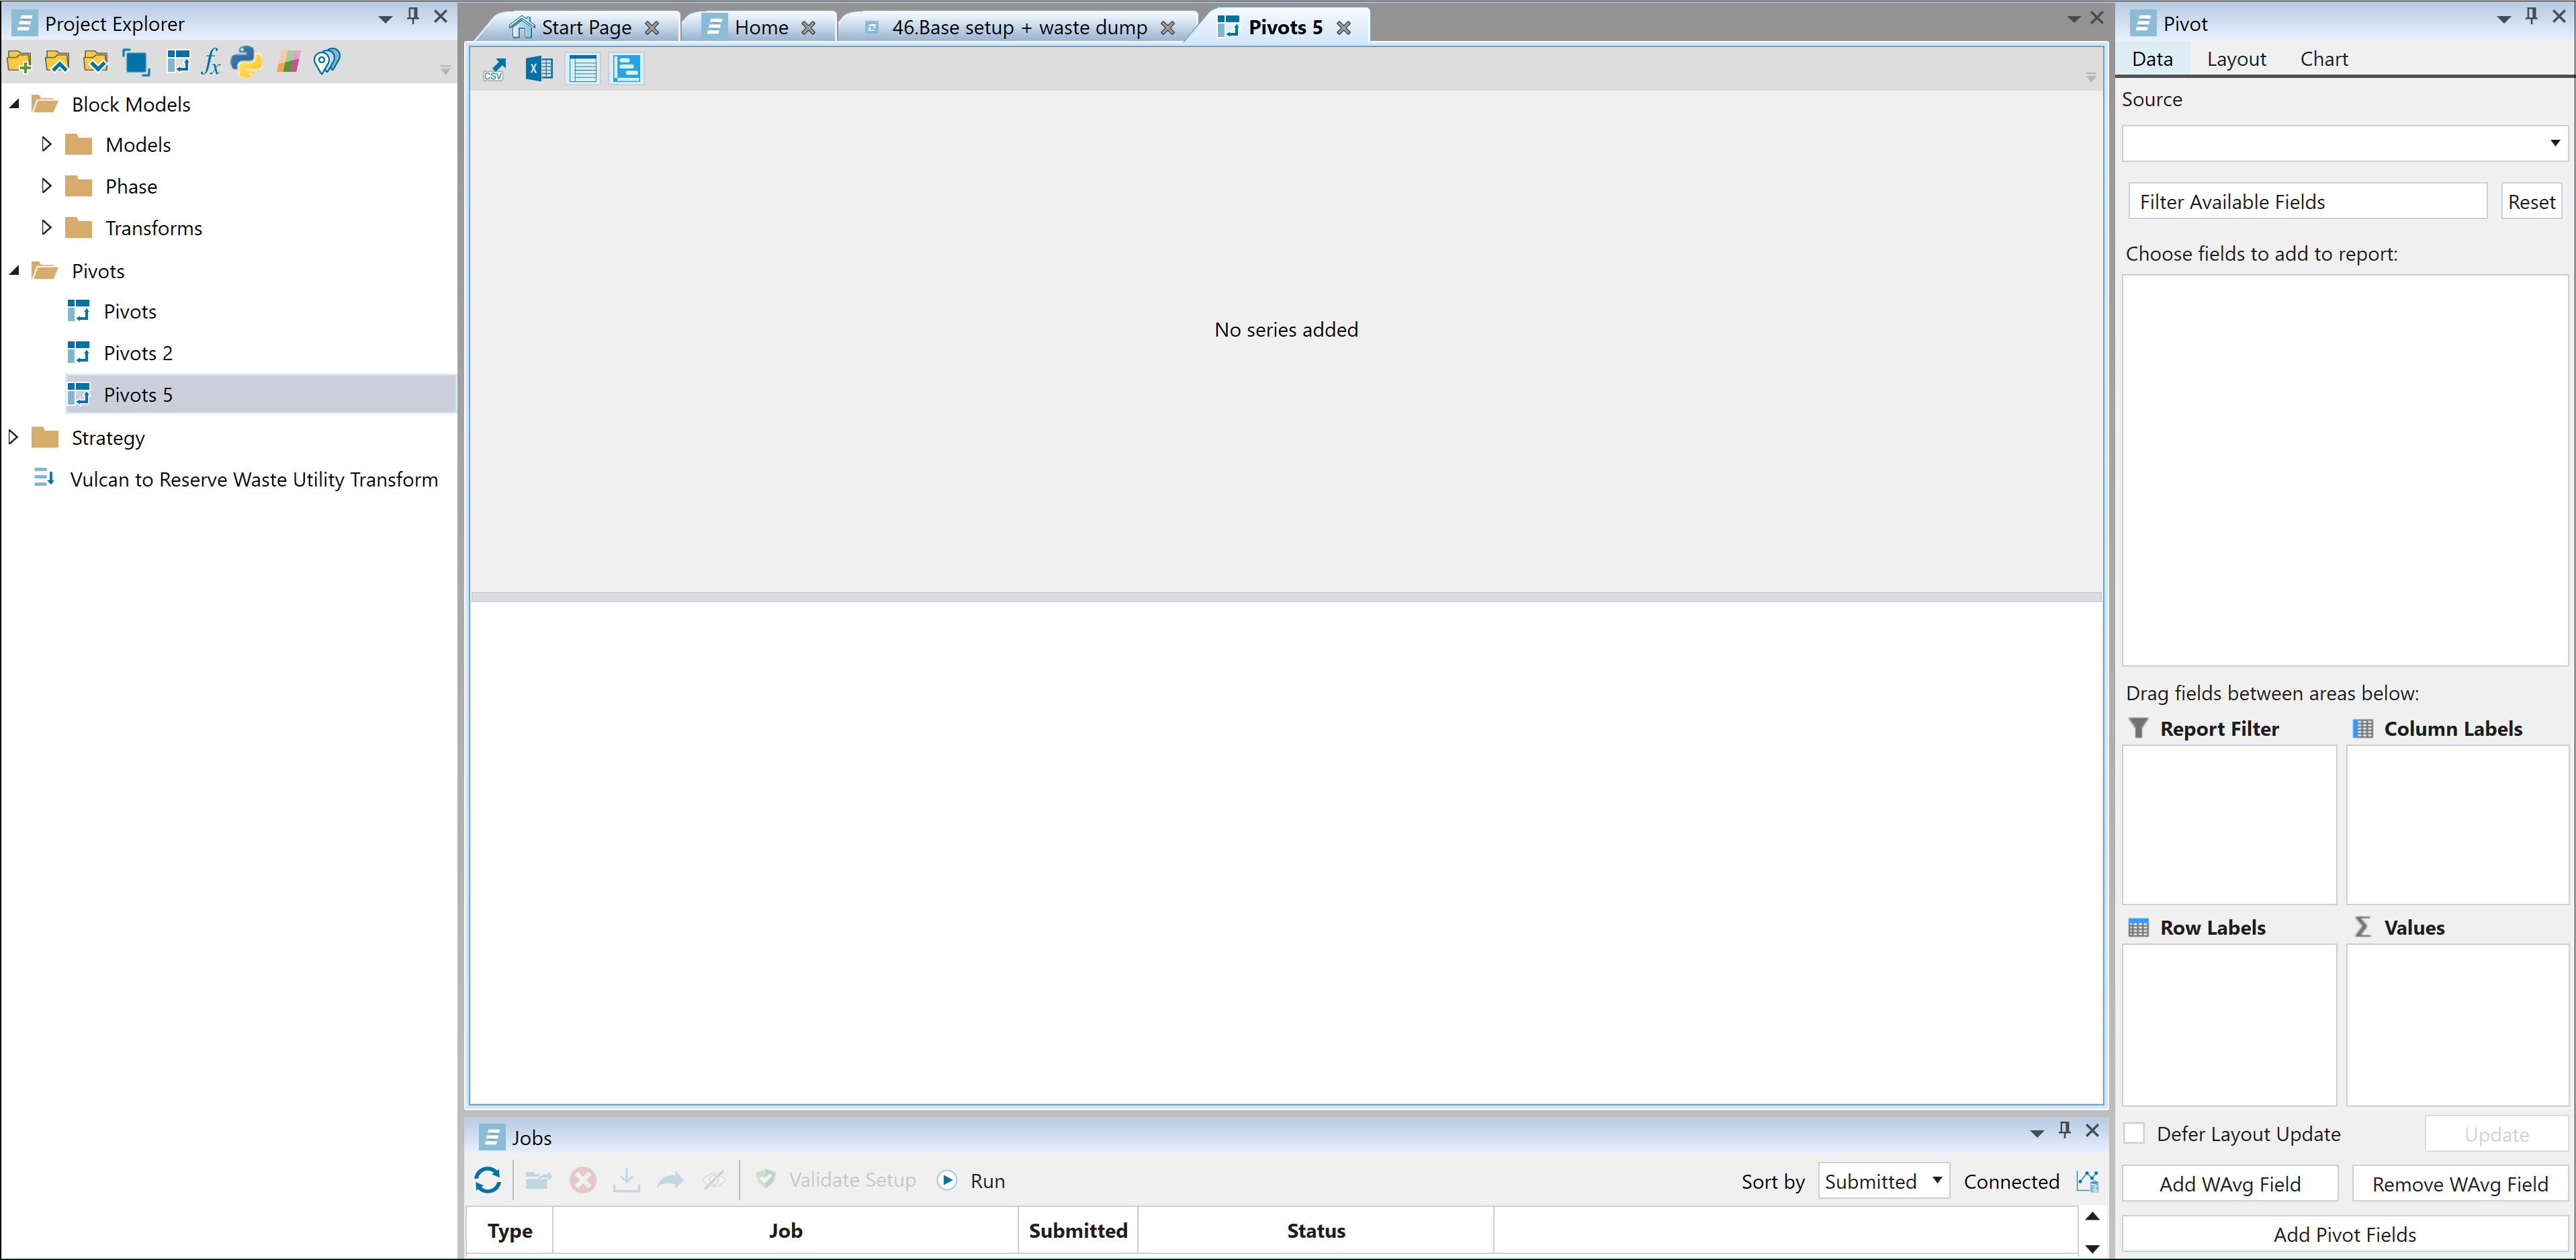The width and height of the screenshot is (2576, 1260).
Task: Open the Project Explorer panel options arrow
Action: pyautogui.click(x=385, y=18)
